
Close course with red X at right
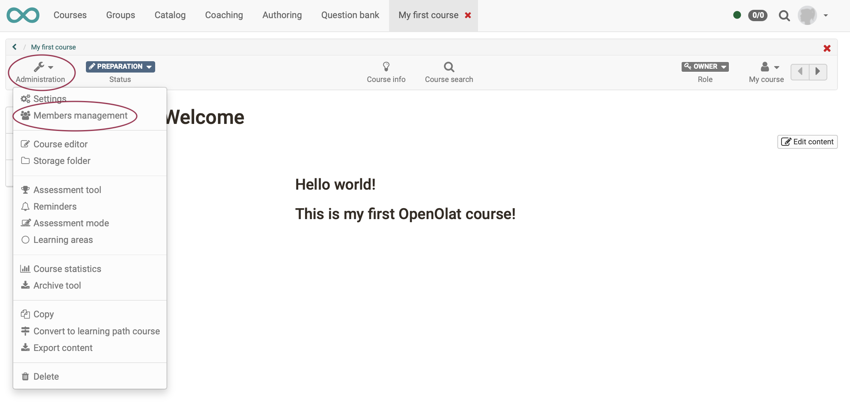[x=827, y=48]
